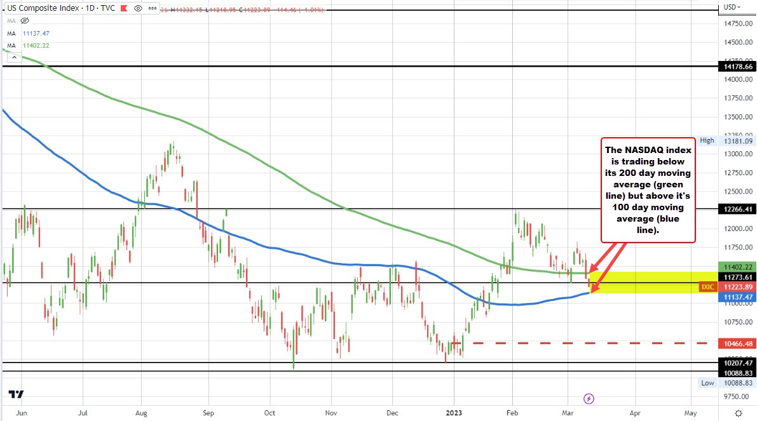Click the Mar label on time axis

point(568,413)
